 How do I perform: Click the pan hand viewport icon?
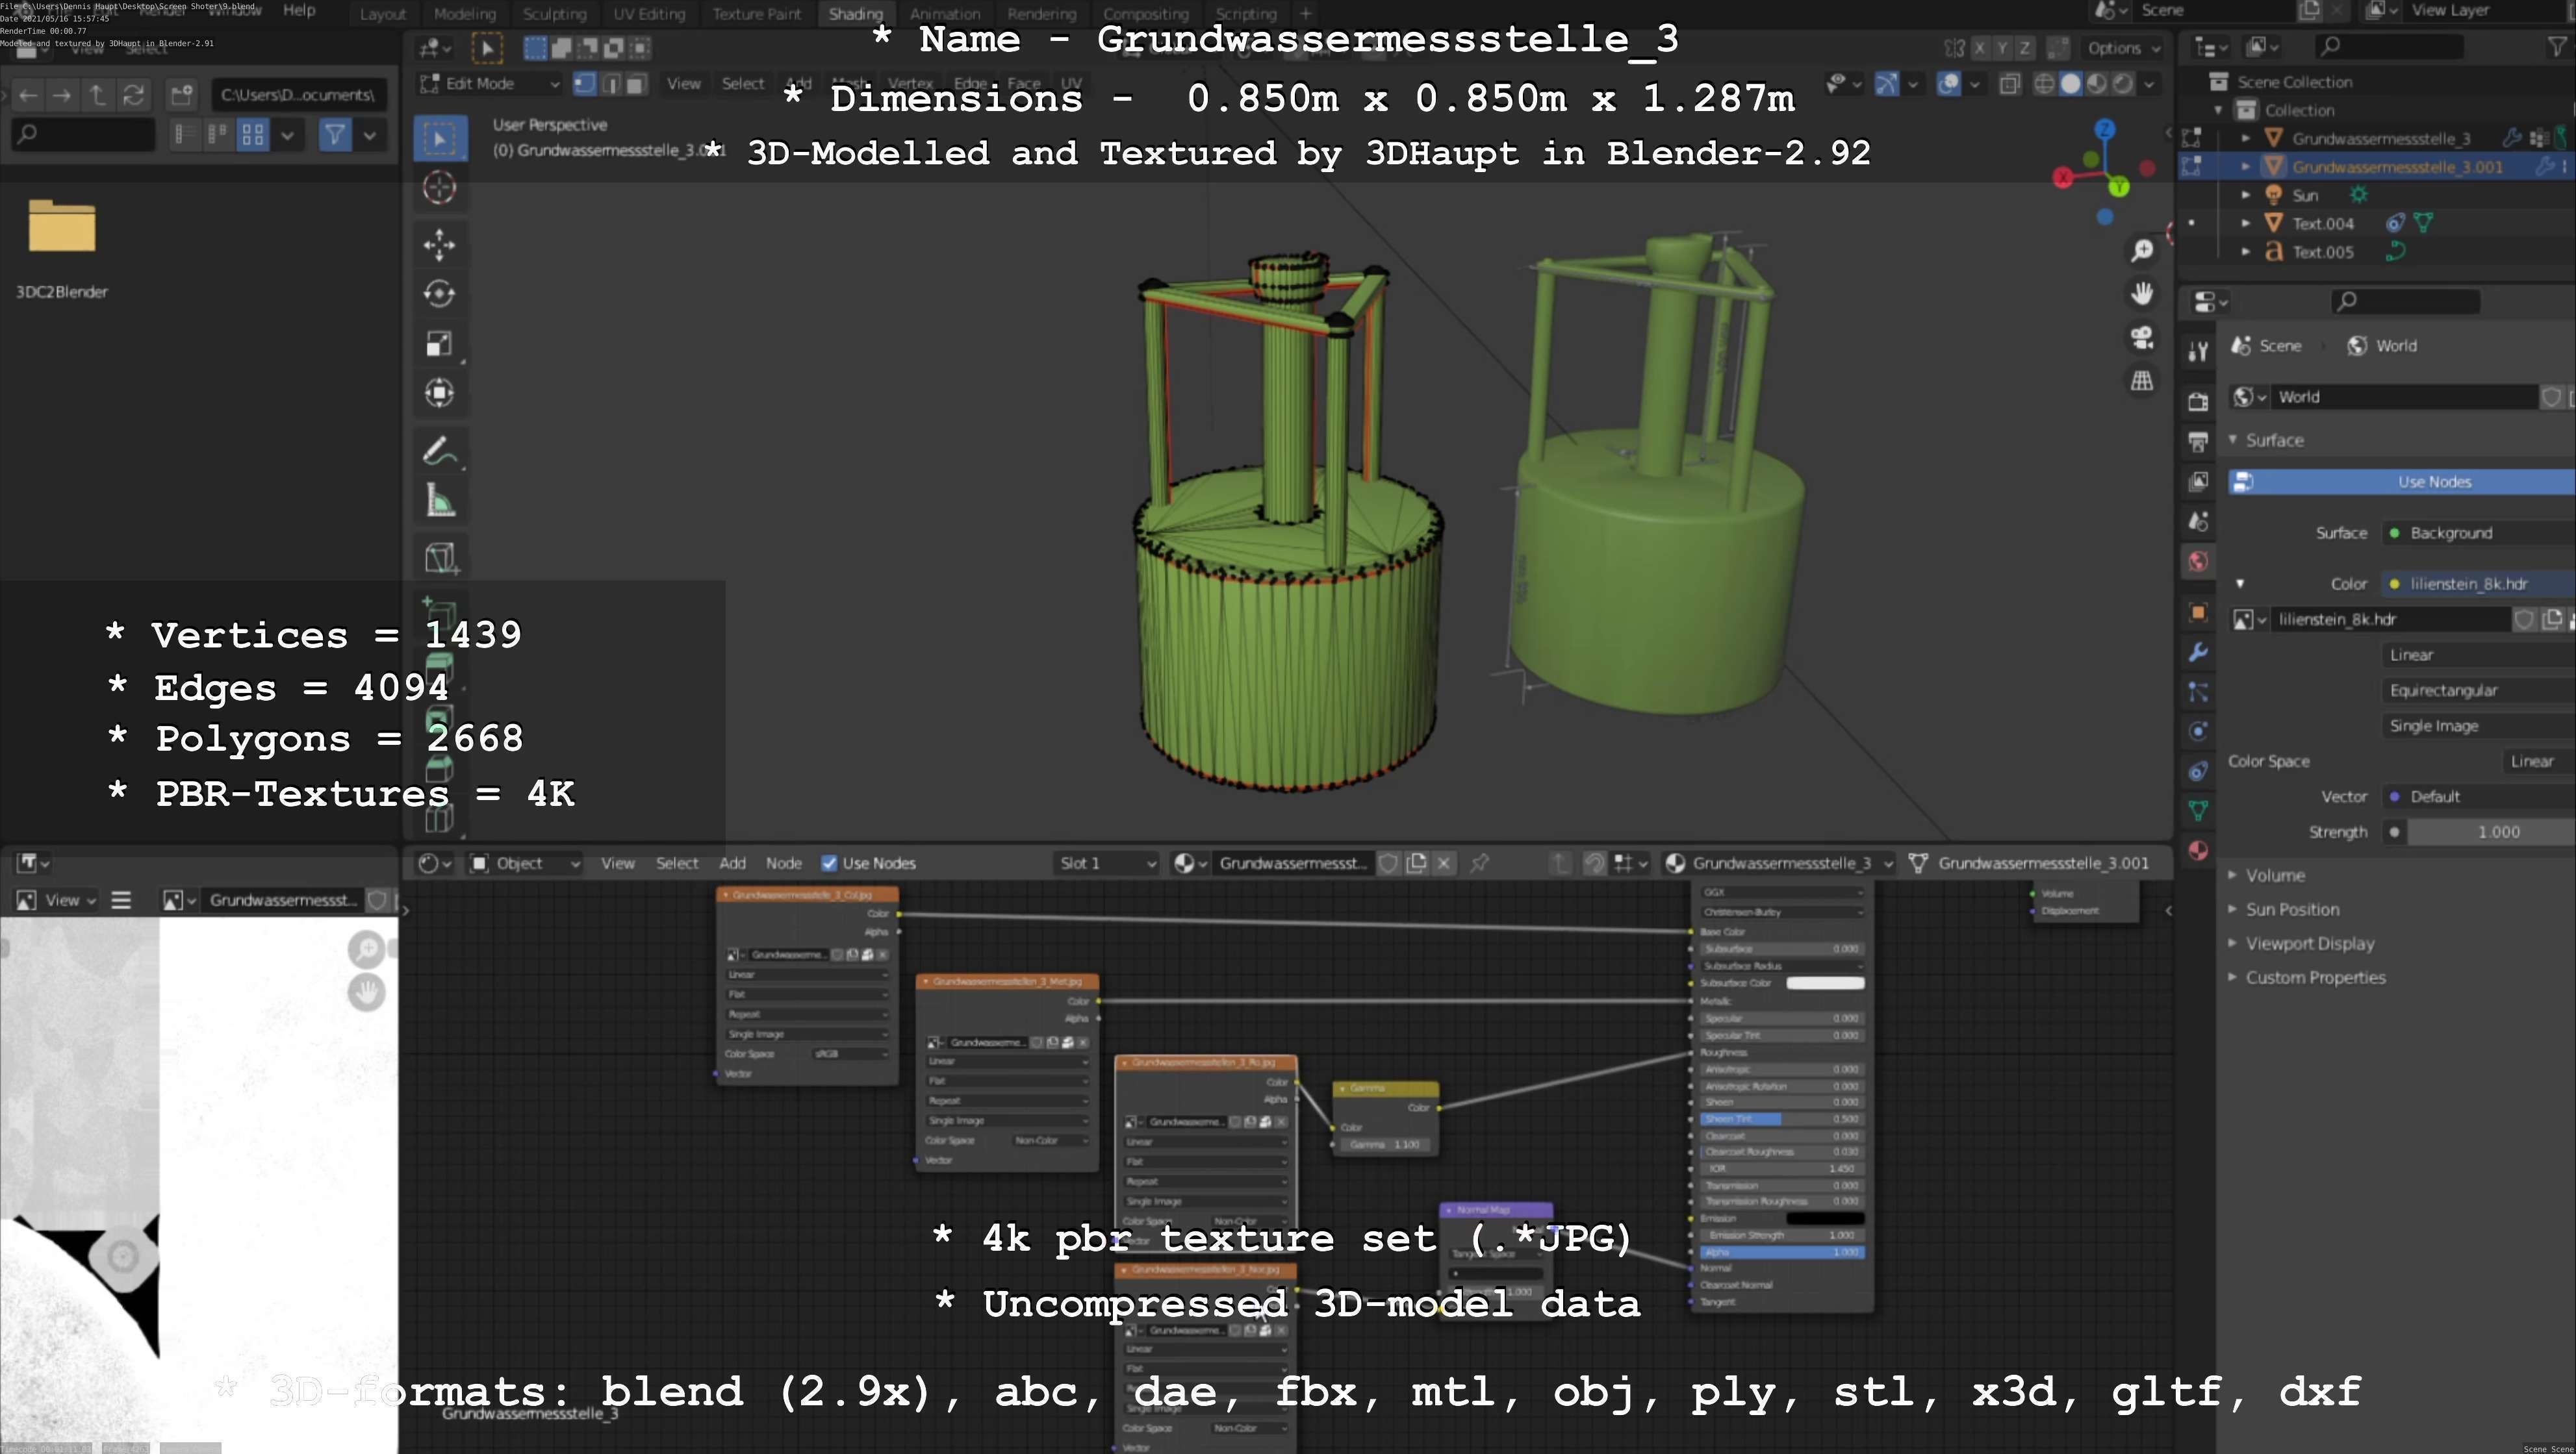click(2142, 294)
